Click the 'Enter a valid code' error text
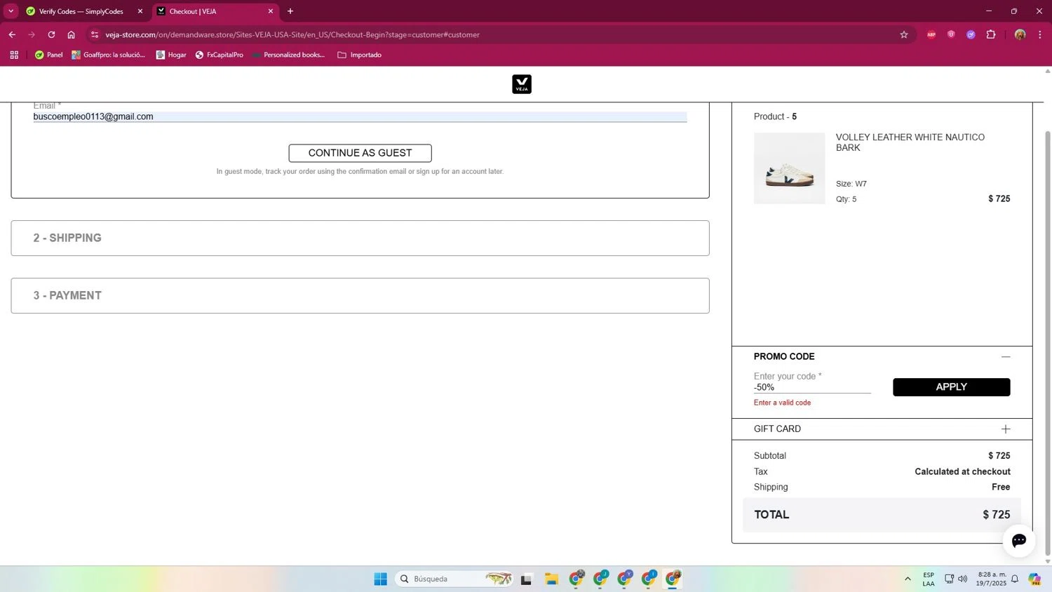 click(782, 403)
